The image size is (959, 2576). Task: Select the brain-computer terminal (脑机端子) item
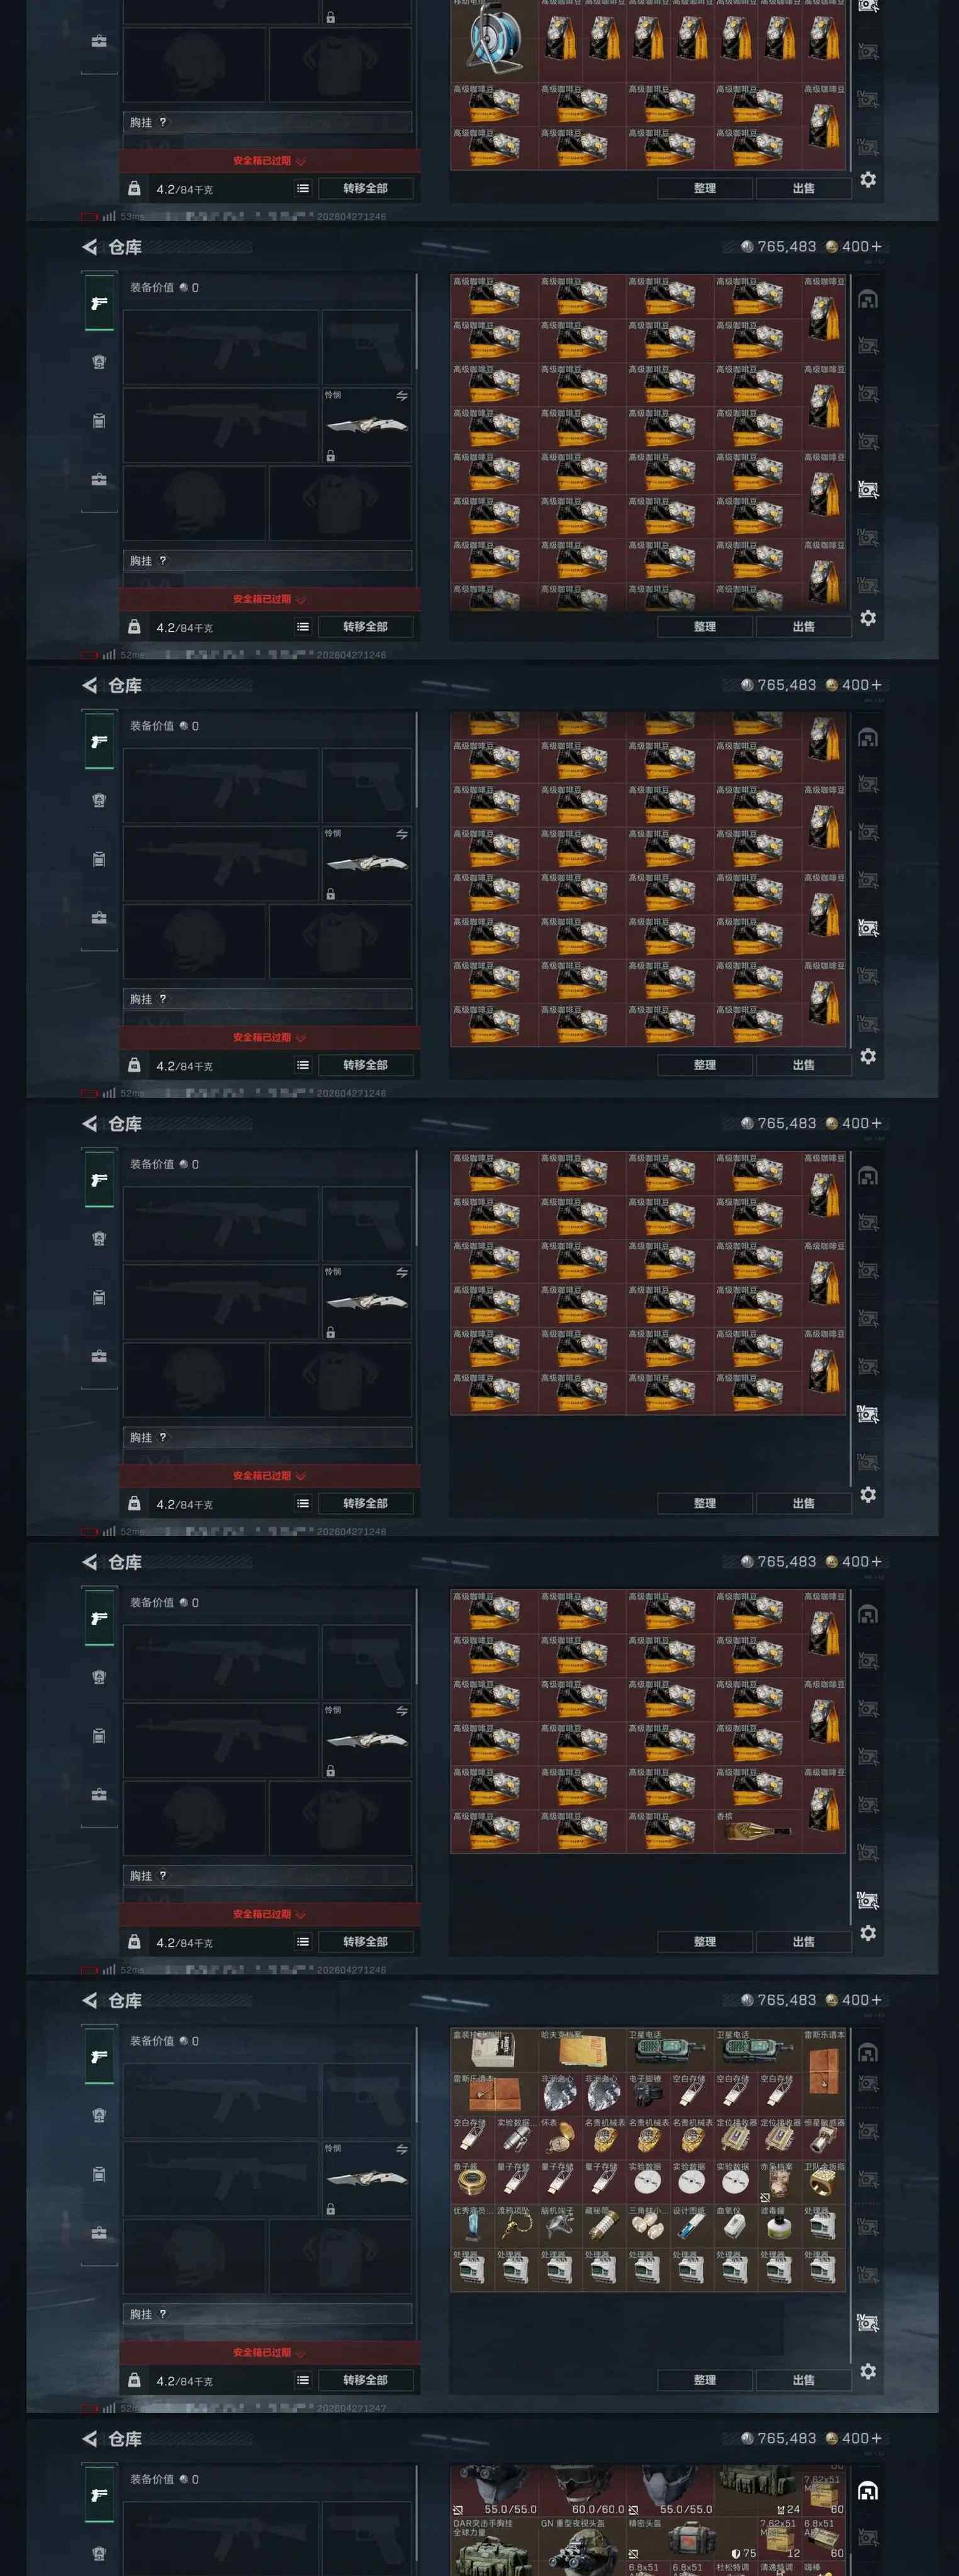(x=561, y=2225)
